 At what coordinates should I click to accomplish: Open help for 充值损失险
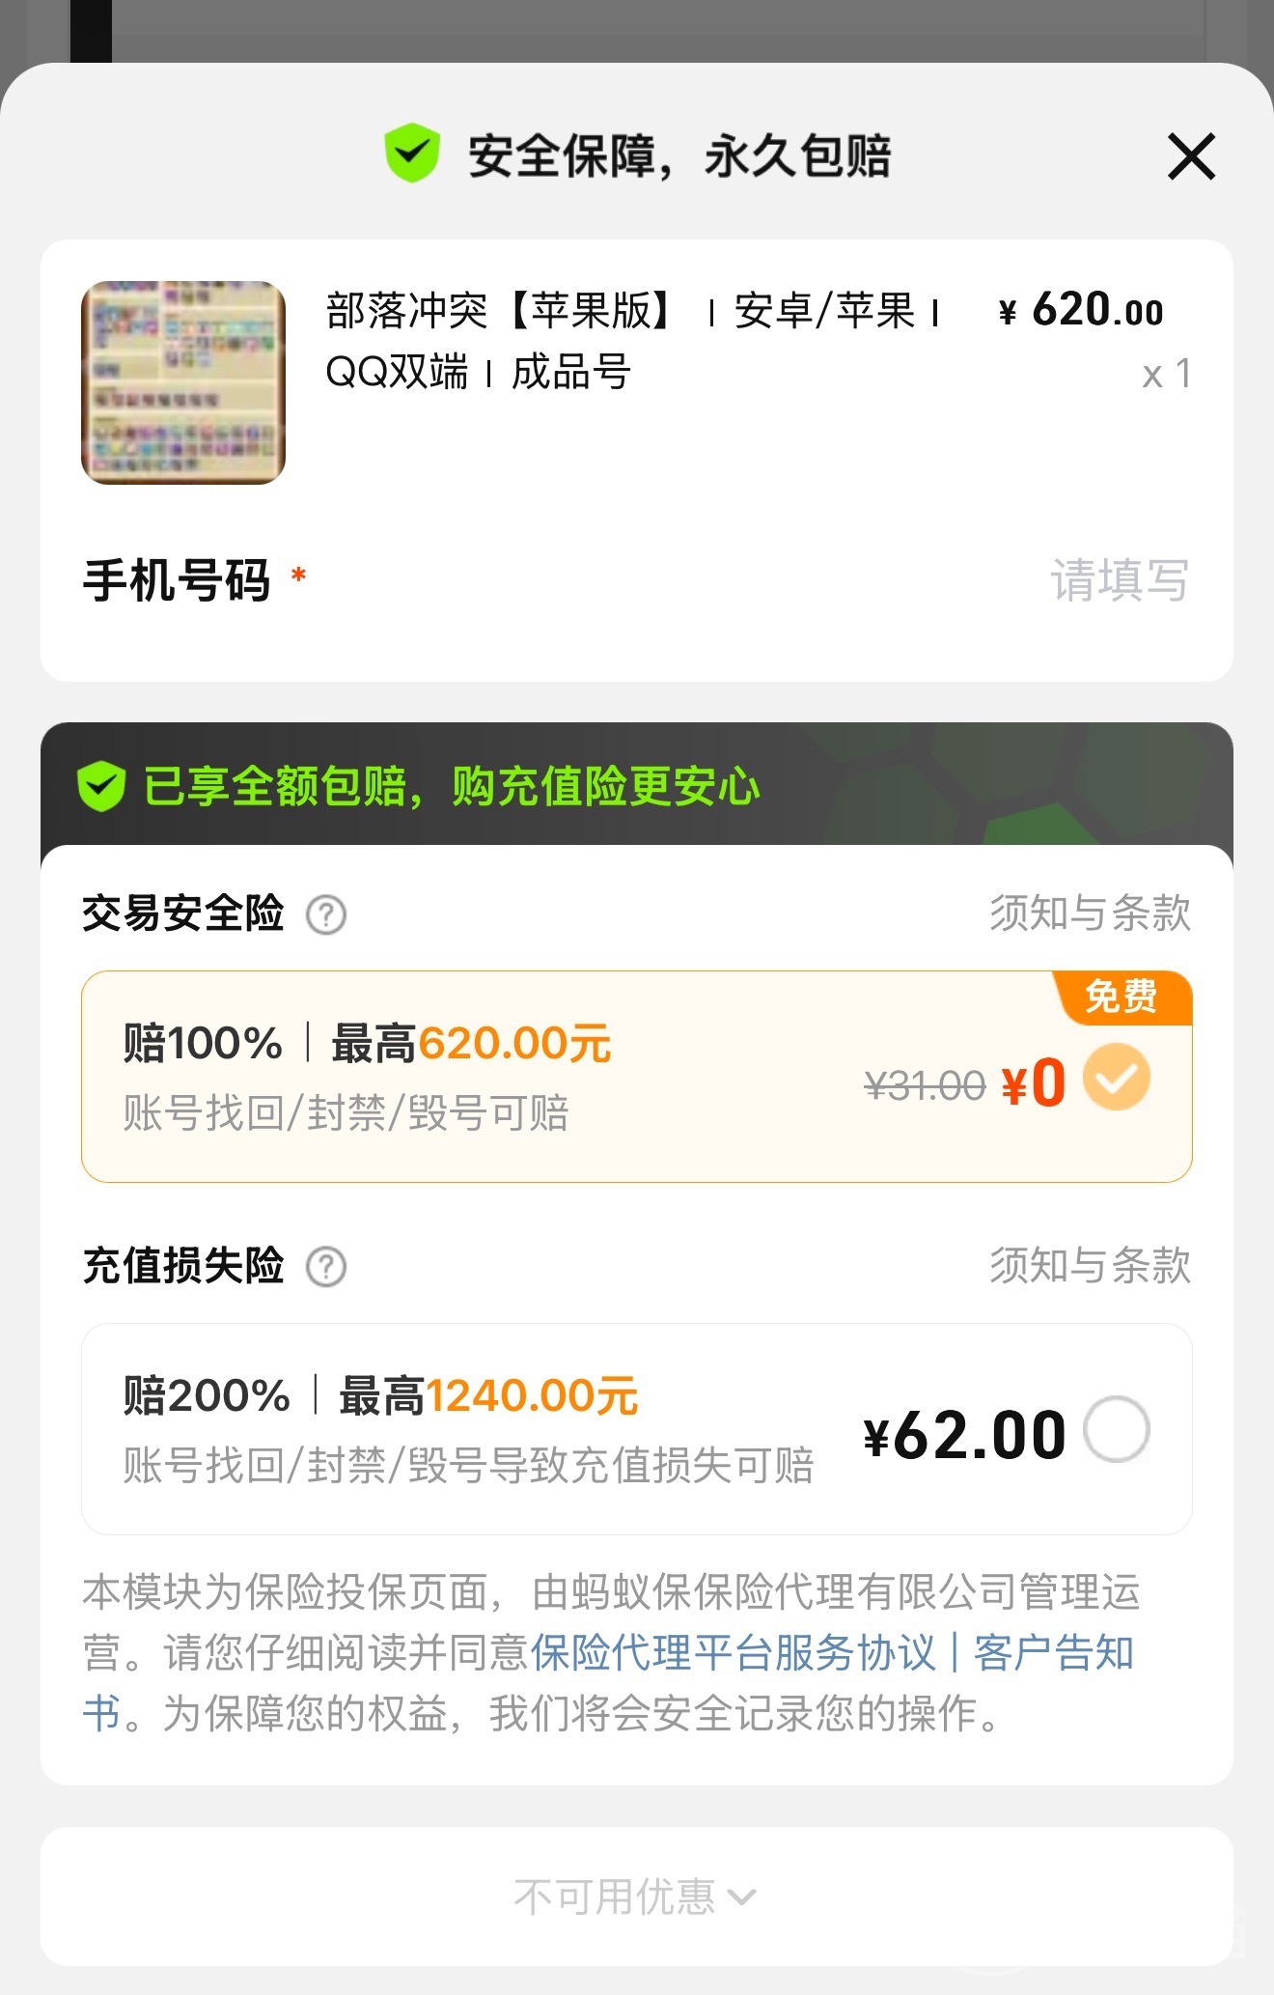tap(326, 1267)
